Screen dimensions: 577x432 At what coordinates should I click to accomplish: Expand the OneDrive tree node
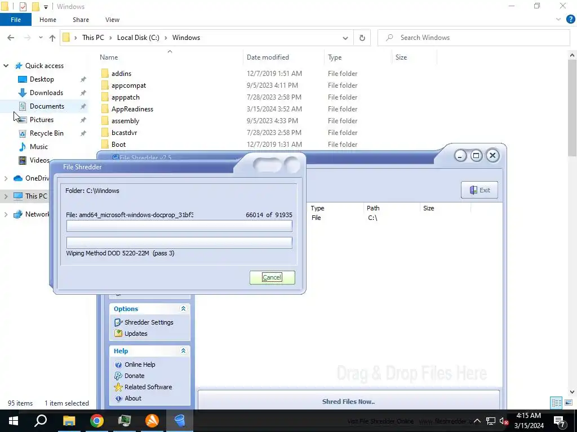[6, 178]
